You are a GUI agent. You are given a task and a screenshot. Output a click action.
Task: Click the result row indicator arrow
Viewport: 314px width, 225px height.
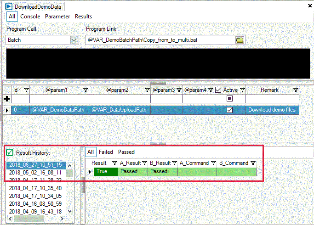click(90, 172)
